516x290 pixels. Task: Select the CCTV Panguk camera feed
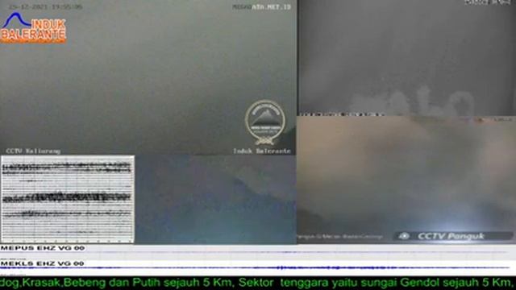(x=406, y=180)
